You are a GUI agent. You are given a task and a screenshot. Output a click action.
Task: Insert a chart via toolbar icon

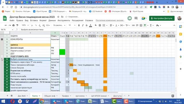[141, 25]
